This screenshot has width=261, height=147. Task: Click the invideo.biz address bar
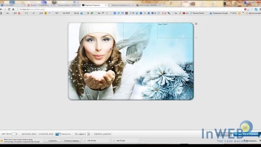(x=130, y=9)
